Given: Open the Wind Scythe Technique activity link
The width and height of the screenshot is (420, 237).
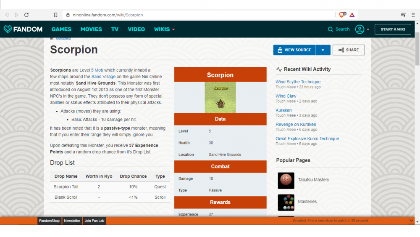Looking at the screenshot, I should pyautogui.click(x=298, y=82).
